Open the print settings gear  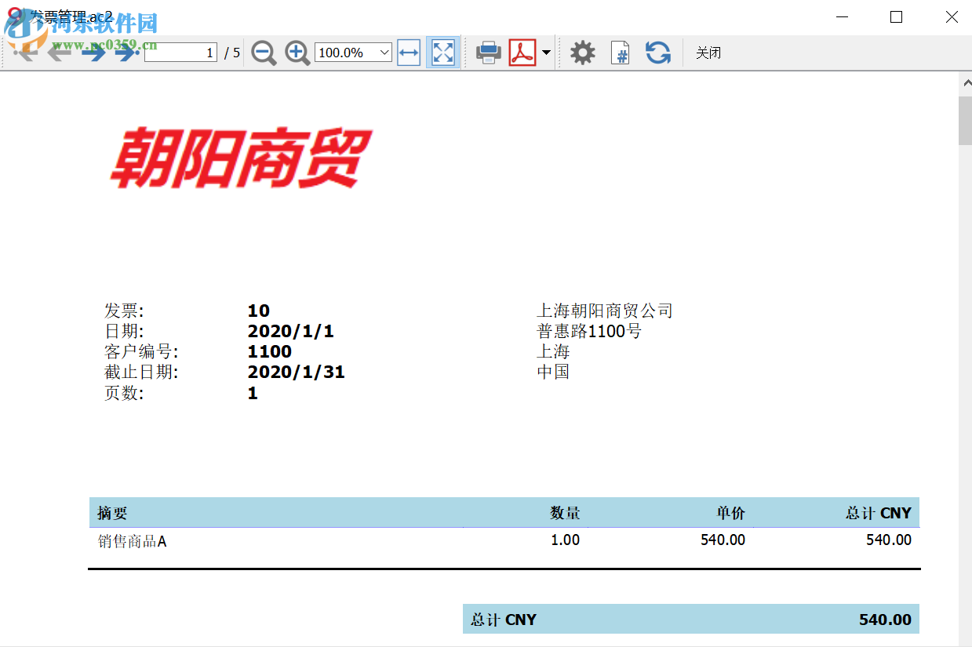click(582, 53)
